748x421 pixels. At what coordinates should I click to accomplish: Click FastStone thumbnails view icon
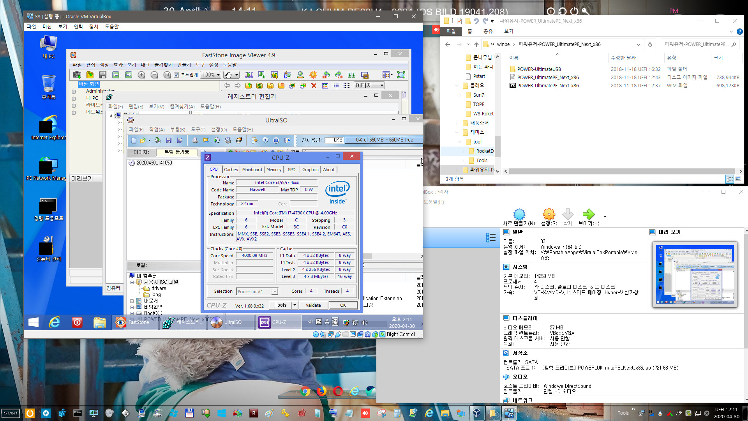pyautogui.click(x=325, y=85)
